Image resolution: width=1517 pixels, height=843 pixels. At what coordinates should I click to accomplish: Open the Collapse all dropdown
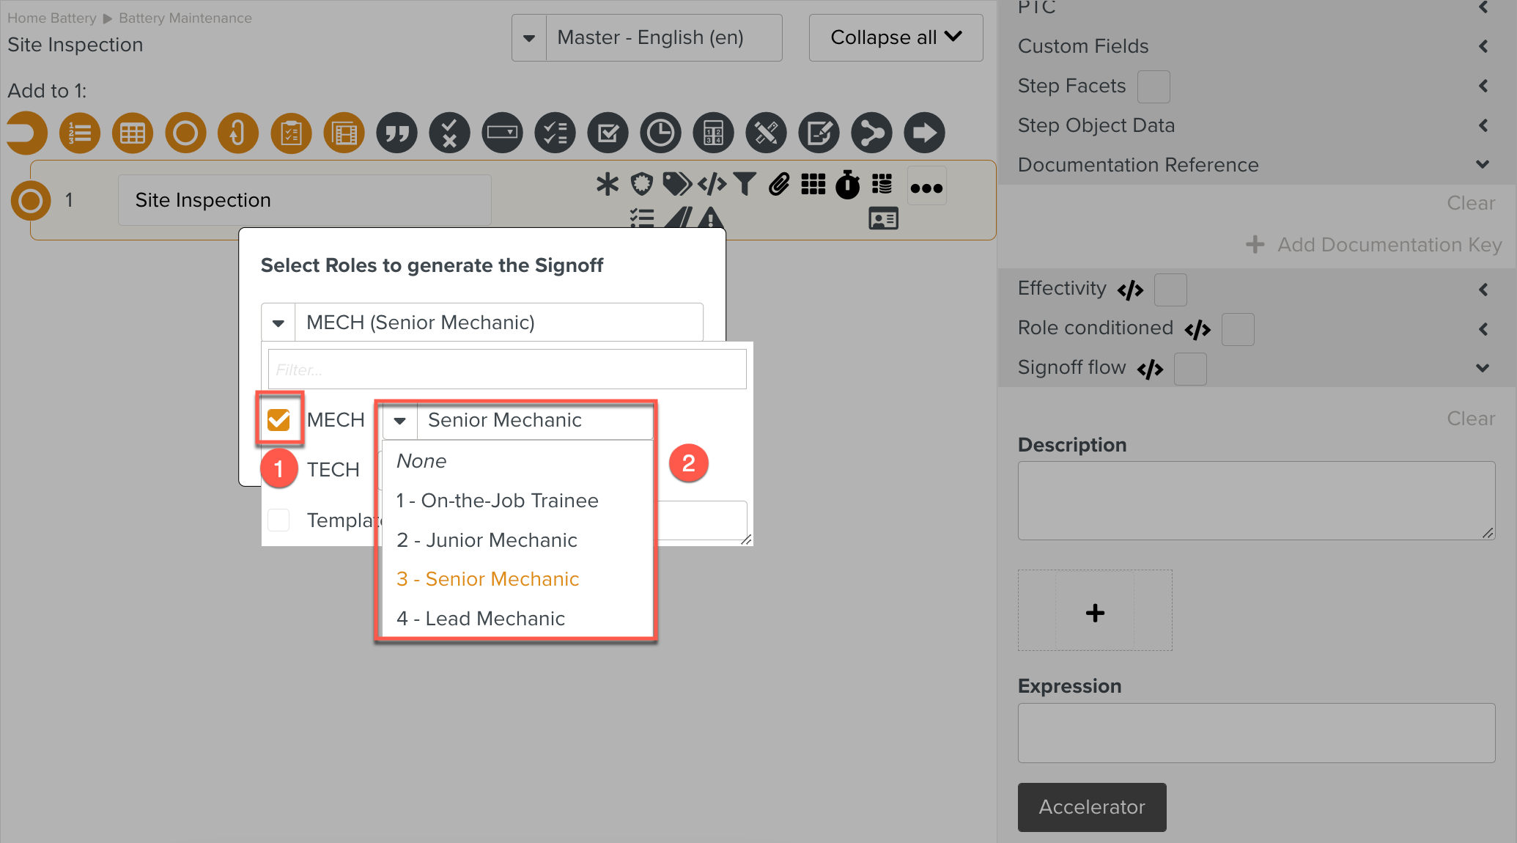(896, 38)
